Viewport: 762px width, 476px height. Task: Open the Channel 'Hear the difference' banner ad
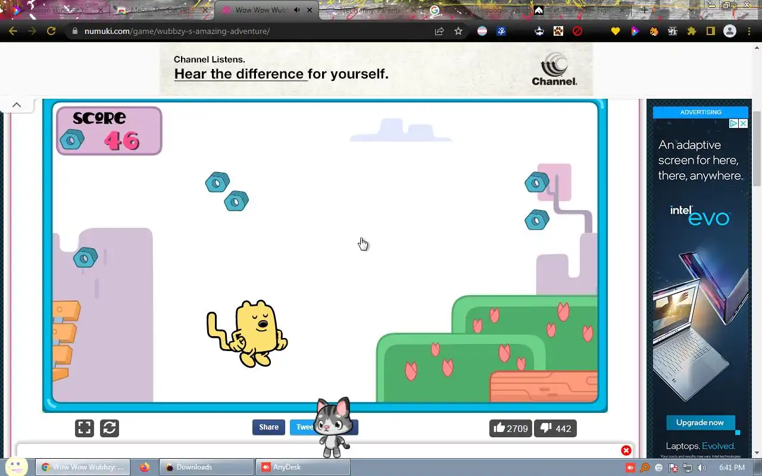coord(376,70)
